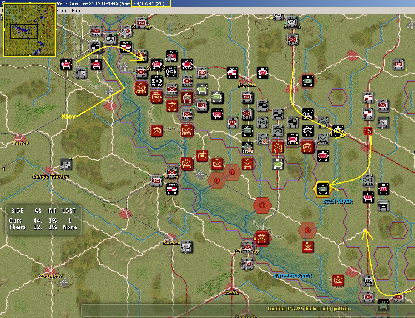Viewport: 415px width, 318px height.
Task: Click the Smila town label
Action: [x=232, y=293]
